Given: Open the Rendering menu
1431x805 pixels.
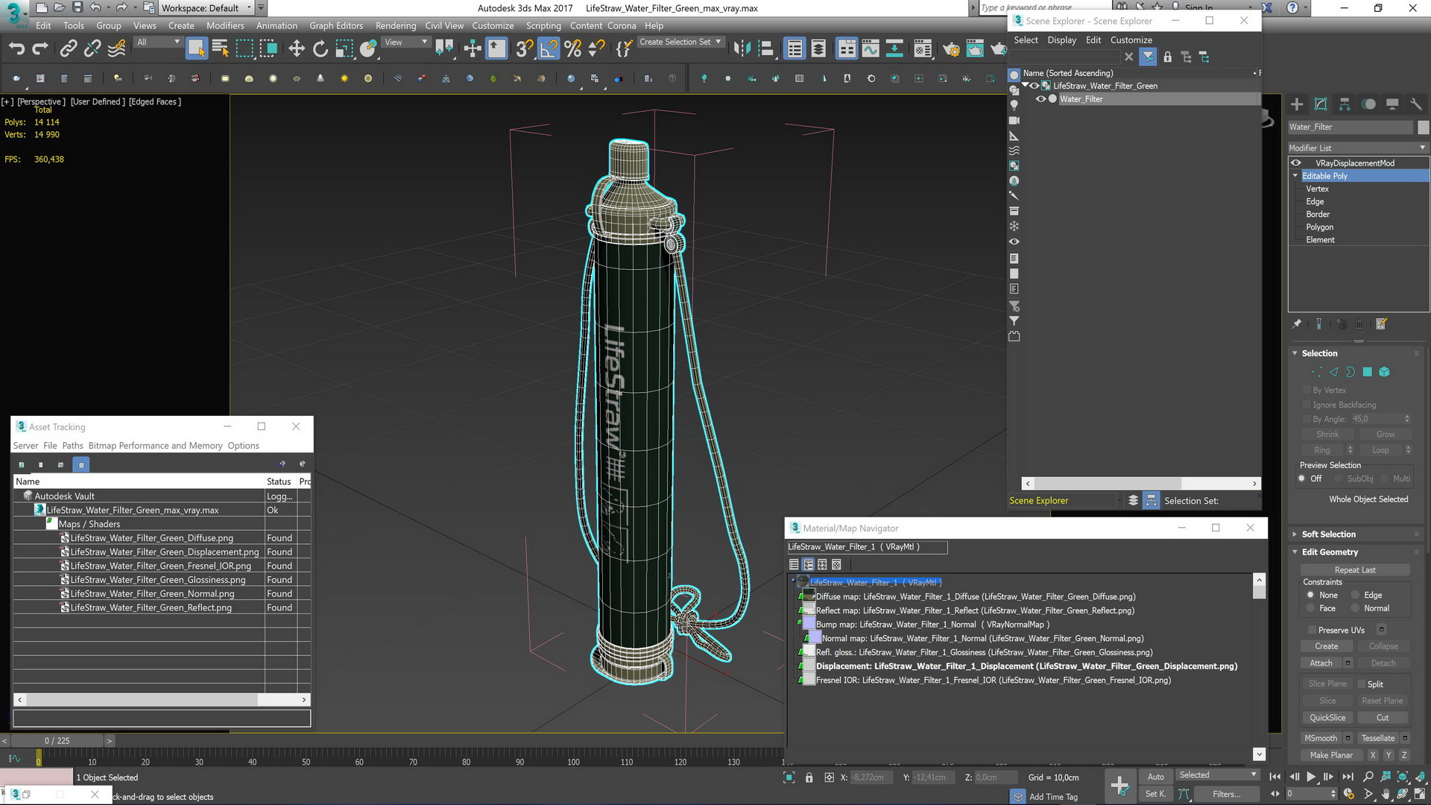Looking at the screenshot, I should 396,25.
